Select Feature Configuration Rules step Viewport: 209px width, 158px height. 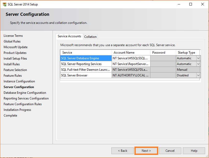click(x=23, y=104)
